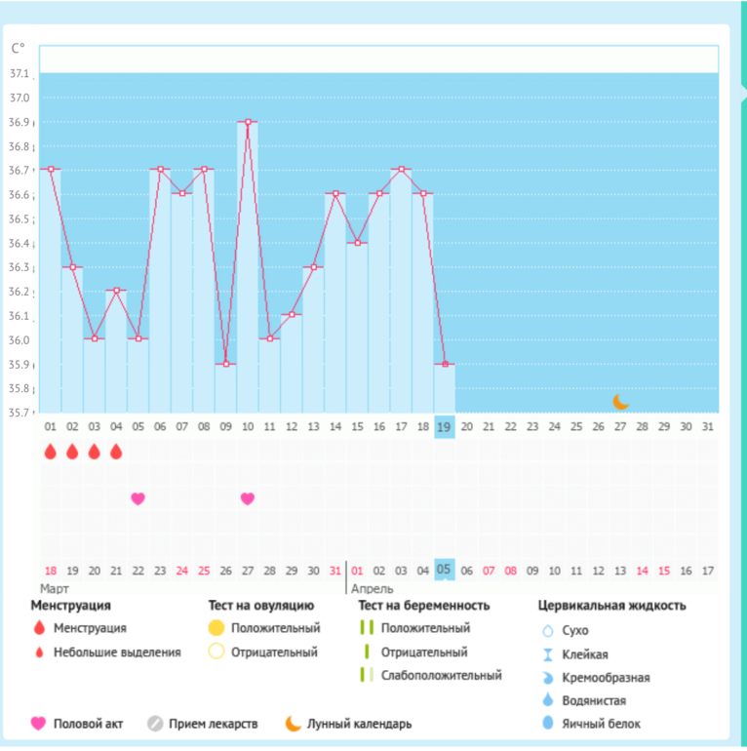Select the Прием лекарств pill icon
Image resolution: width=747 pixels, height=751 pixels.
pyautogui.click(x=155, y=724)
